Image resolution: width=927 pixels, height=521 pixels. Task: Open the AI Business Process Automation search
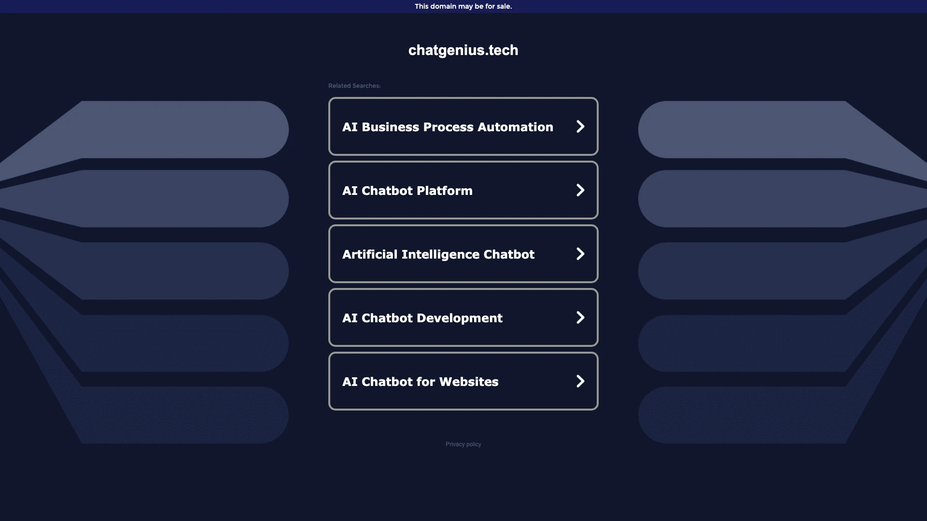coord(448,127)
